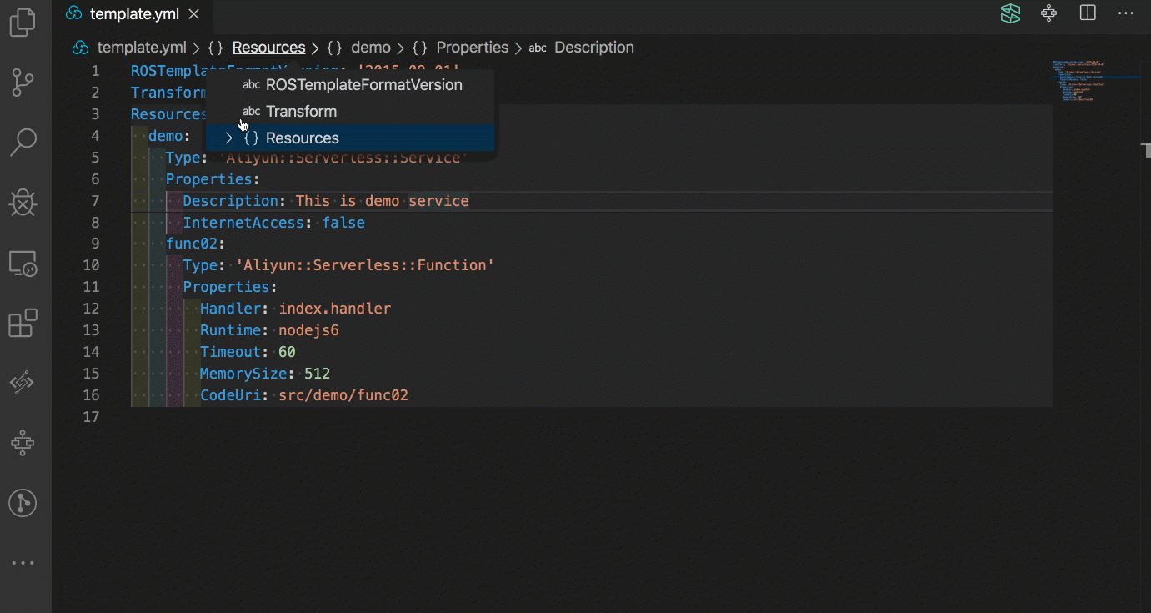Open editor More Actions ellipsis menu

point(1126,13)
